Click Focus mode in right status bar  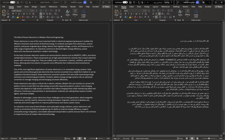point(180,139)
